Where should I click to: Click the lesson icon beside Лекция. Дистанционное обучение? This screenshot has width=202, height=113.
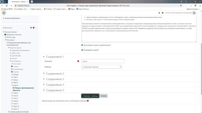(x=14, y=88)
